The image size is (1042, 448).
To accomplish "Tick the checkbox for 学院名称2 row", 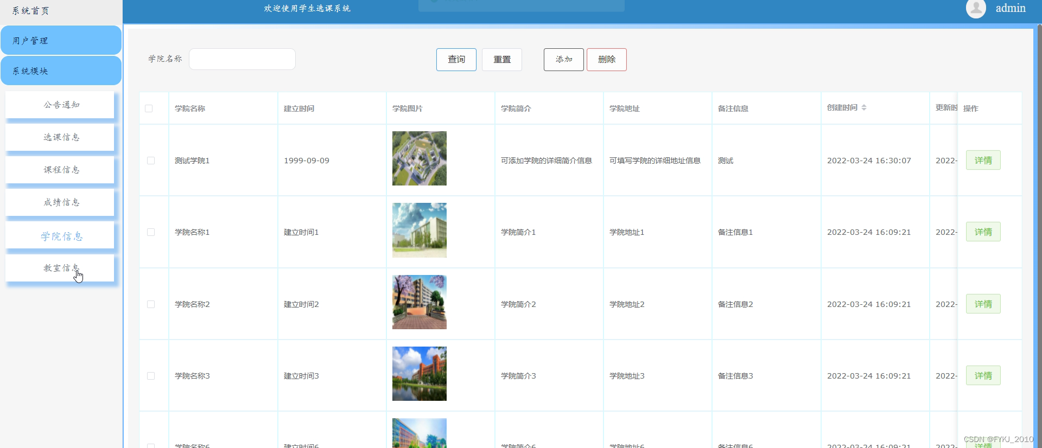I will tap(151, 304).
